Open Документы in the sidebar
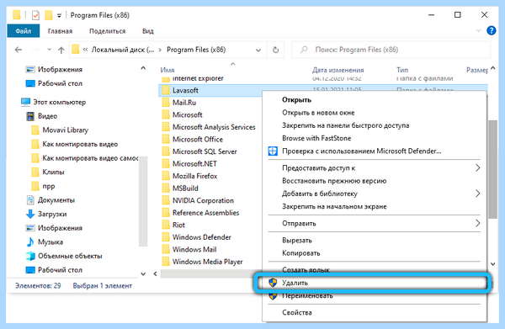 point(56,200)
